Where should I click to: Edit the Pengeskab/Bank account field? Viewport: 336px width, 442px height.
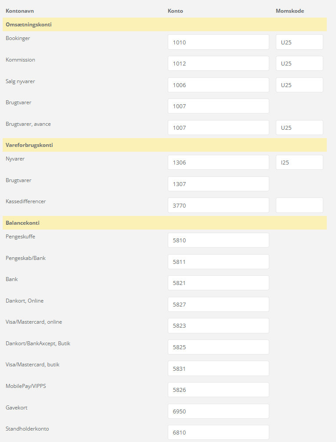tap(218, 262)
